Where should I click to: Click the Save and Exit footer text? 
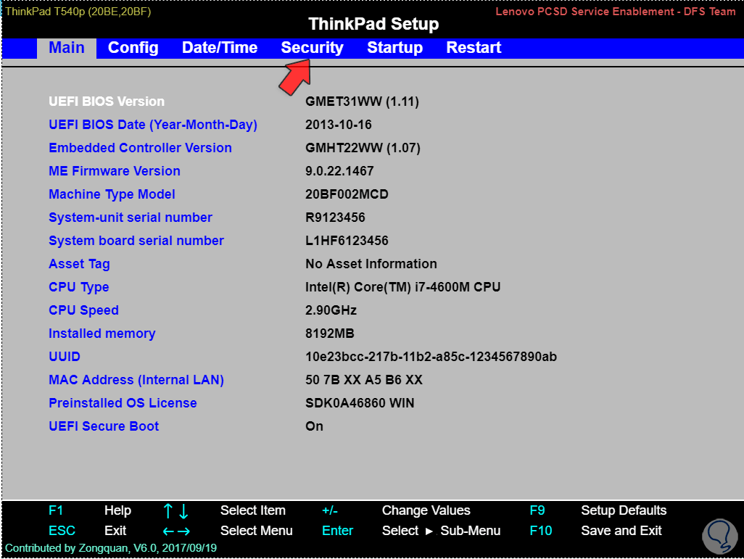point(621,531)
